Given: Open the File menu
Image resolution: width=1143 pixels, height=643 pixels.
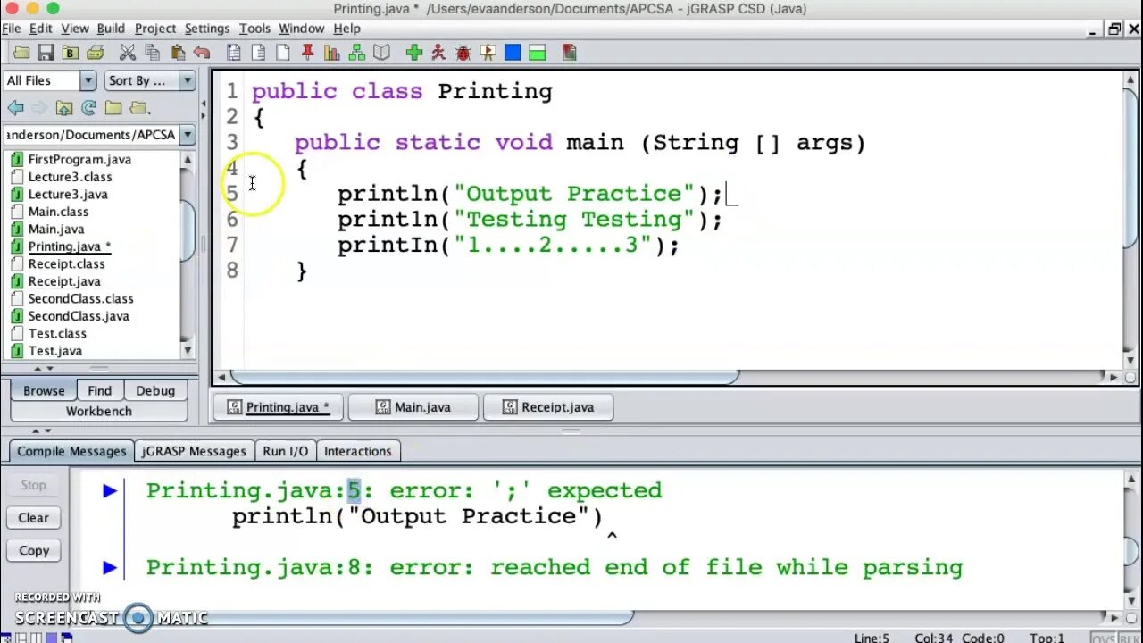Looking at the screenshot, I should point(11,29).
